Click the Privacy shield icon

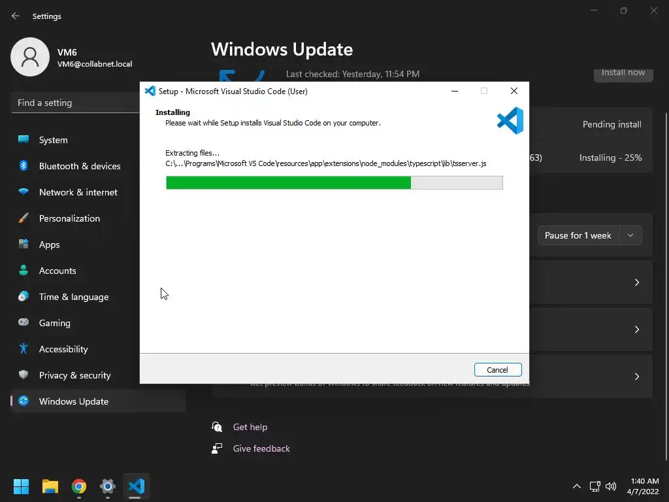click(x=24, y=375)
